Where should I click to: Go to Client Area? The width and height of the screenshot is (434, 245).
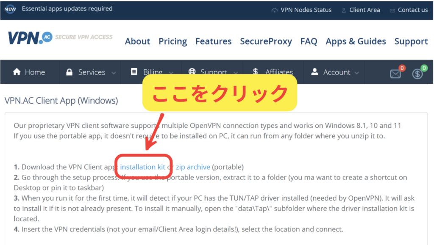364,10
